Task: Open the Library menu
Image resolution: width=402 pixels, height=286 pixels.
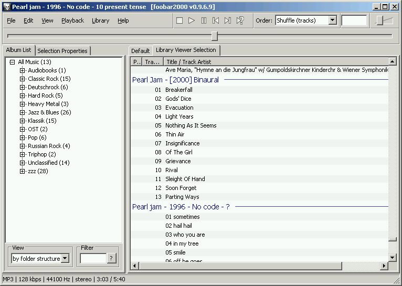Action: (x=100, y=20)
